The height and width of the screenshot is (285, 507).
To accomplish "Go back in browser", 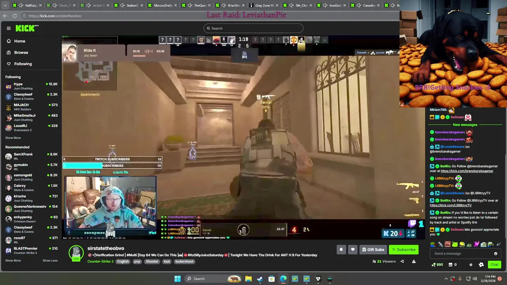I will point(5,16).
